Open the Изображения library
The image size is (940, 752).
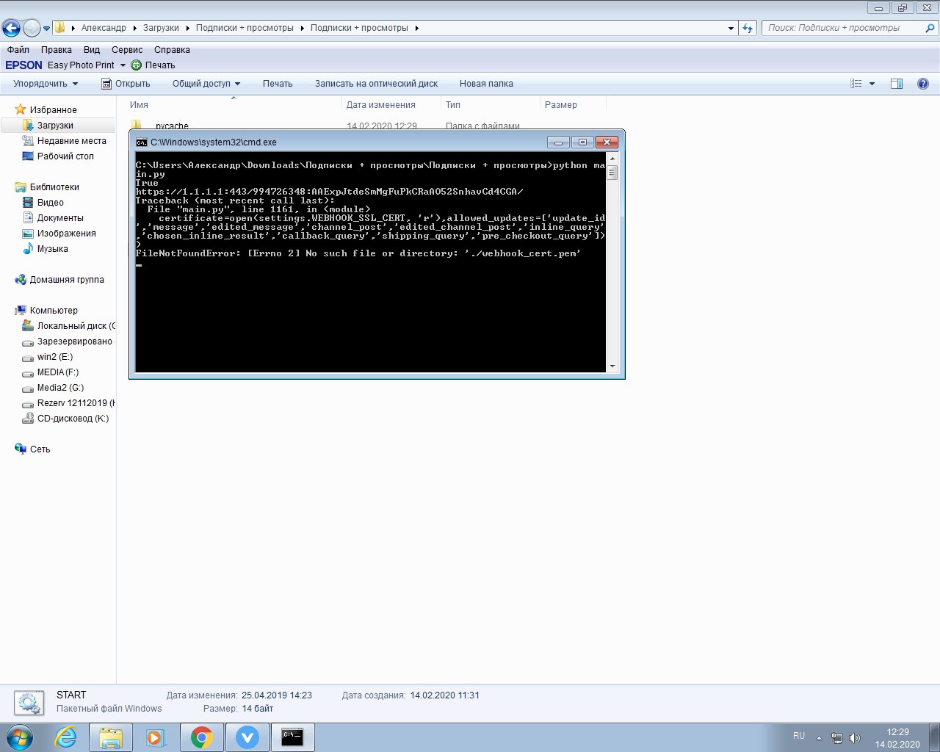(x=66, y=234)
